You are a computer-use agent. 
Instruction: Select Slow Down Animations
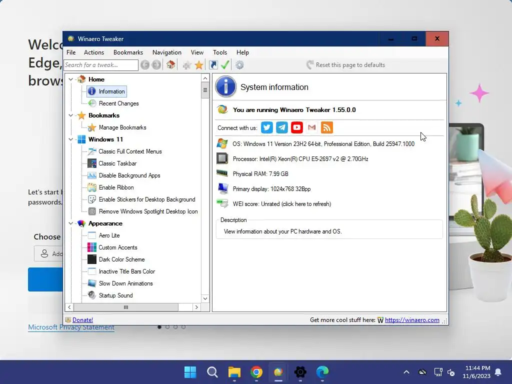(125, 283)
